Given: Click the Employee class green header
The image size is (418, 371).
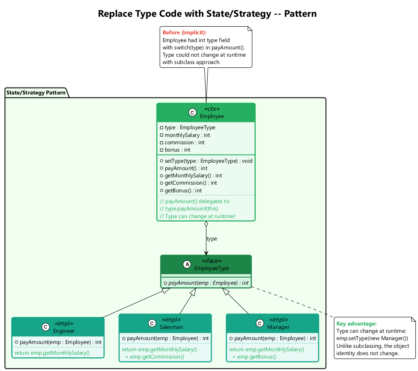Looking at the screenshot, I should 206,113.
